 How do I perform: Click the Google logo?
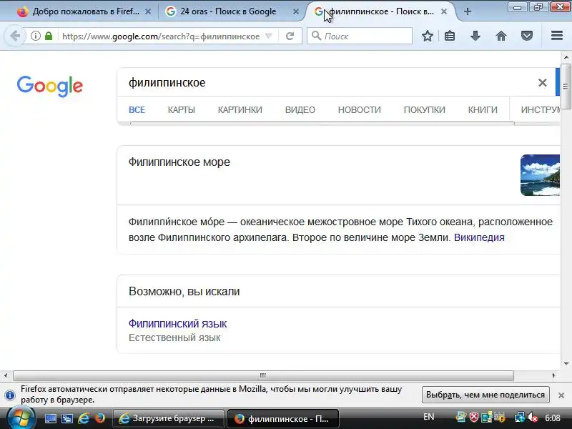point(49,86)
